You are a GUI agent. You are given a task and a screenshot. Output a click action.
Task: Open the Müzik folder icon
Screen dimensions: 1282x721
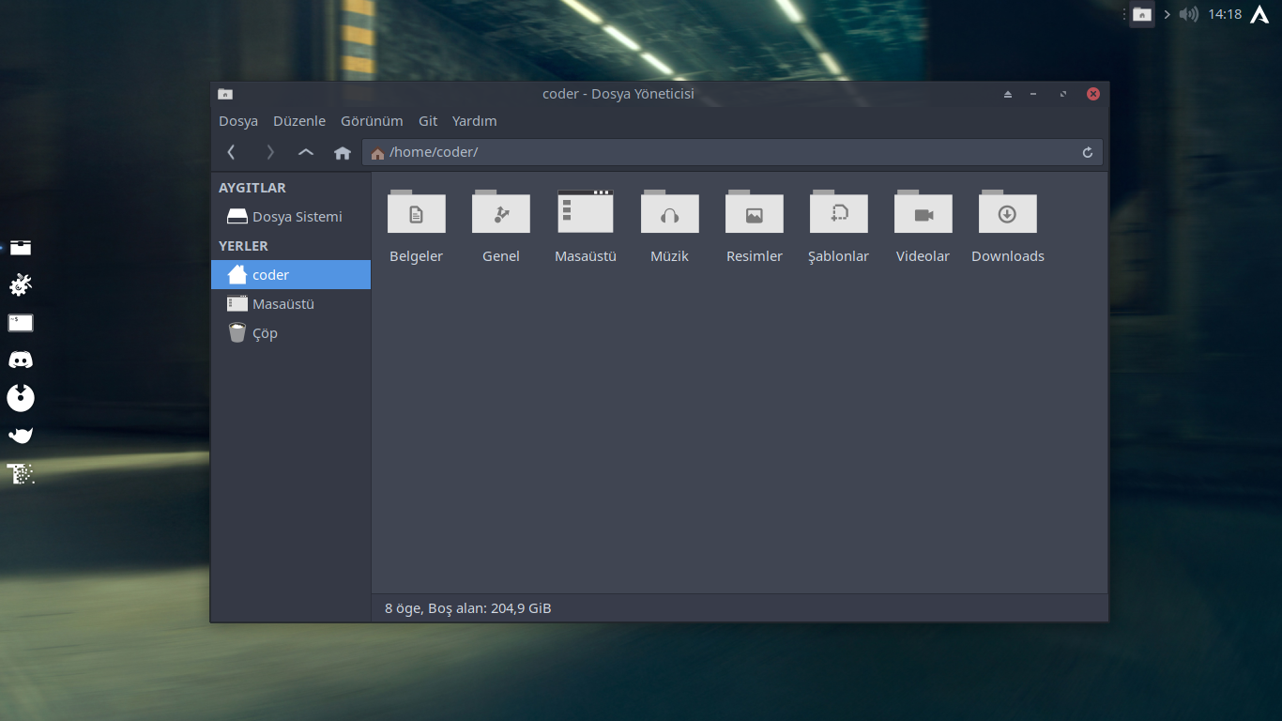tap(669, 214)
